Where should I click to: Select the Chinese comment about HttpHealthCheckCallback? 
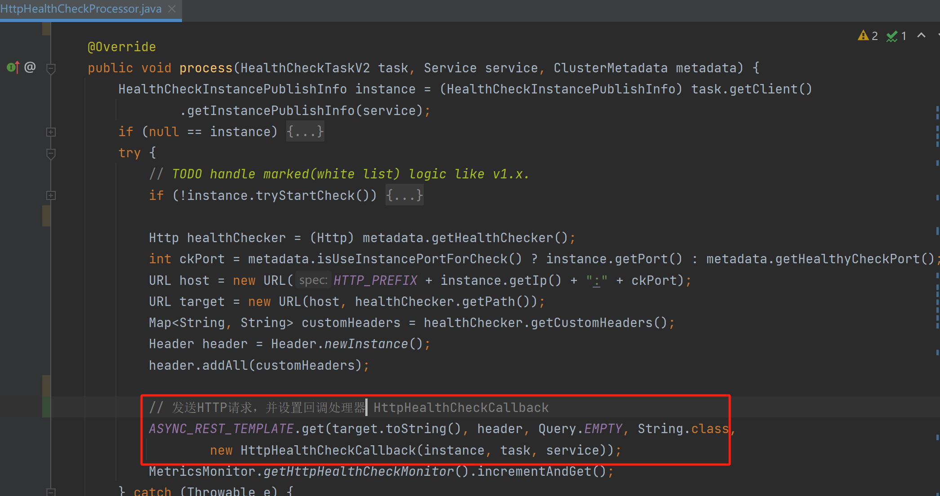[349, 407]
